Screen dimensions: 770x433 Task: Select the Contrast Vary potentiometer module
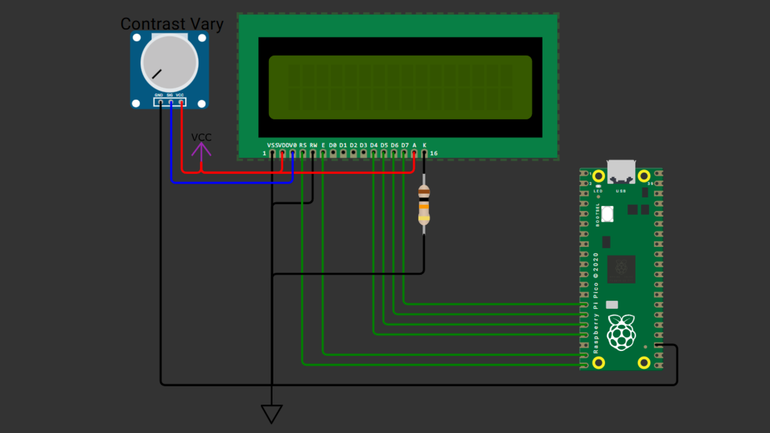point(168,70)
